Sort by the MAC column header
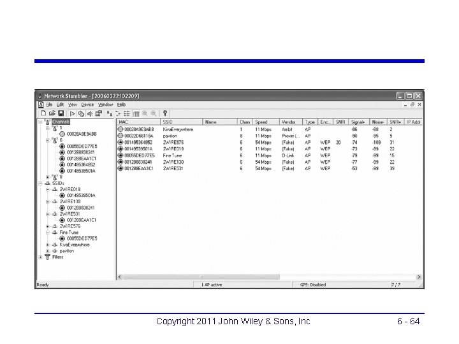The height and width of the screenshot is (344, 459). pos(138,122)
